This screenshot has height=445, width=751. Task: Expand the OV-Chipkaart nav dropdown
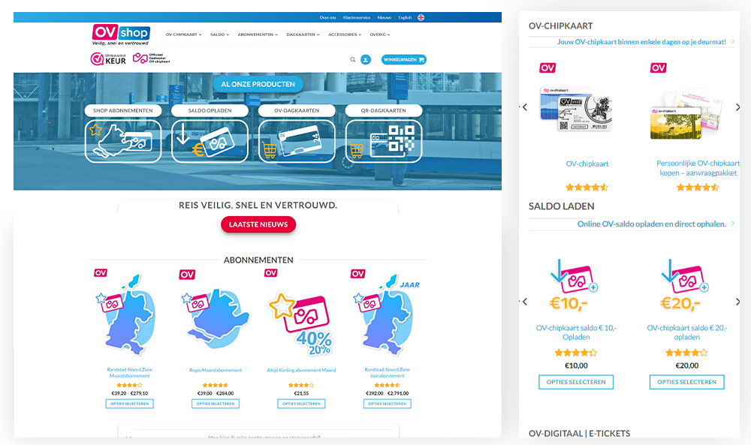coord(183,35)
